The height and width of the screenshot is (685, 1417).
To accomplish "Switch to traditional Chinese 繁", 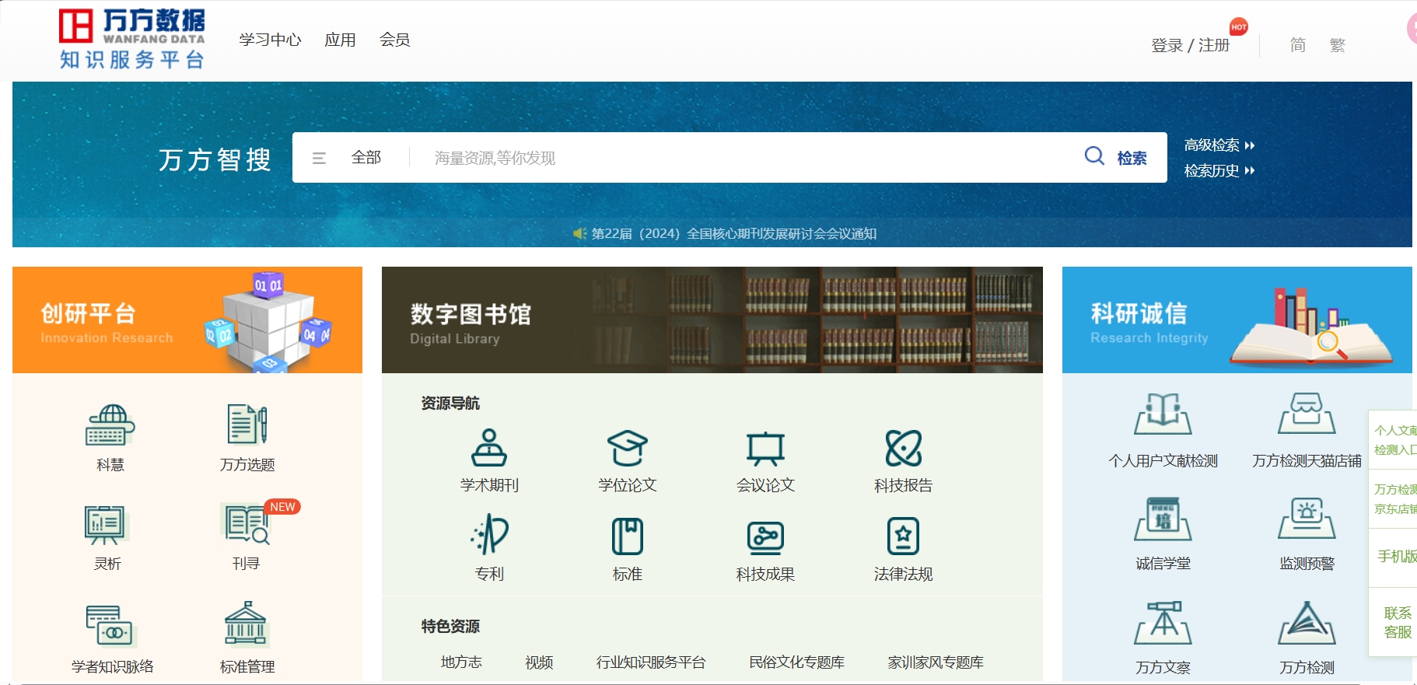I will click(1337, 45).
